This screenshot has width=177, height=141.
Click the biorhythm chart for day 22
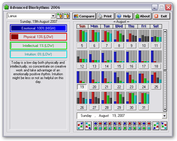[119, 77]
